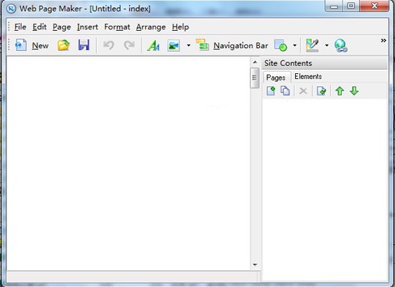Open the Edit menu

click(39, 27)
